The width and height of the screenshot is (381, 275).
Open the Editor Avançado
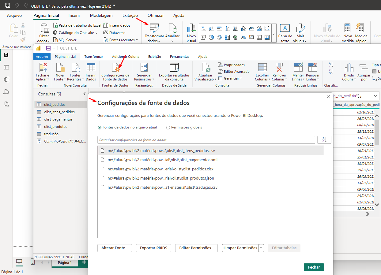(x=234, y=72)
